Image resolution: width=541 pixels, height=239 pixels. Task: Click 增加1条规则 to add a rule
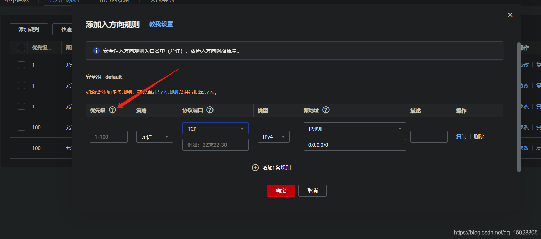click(276, 168)
